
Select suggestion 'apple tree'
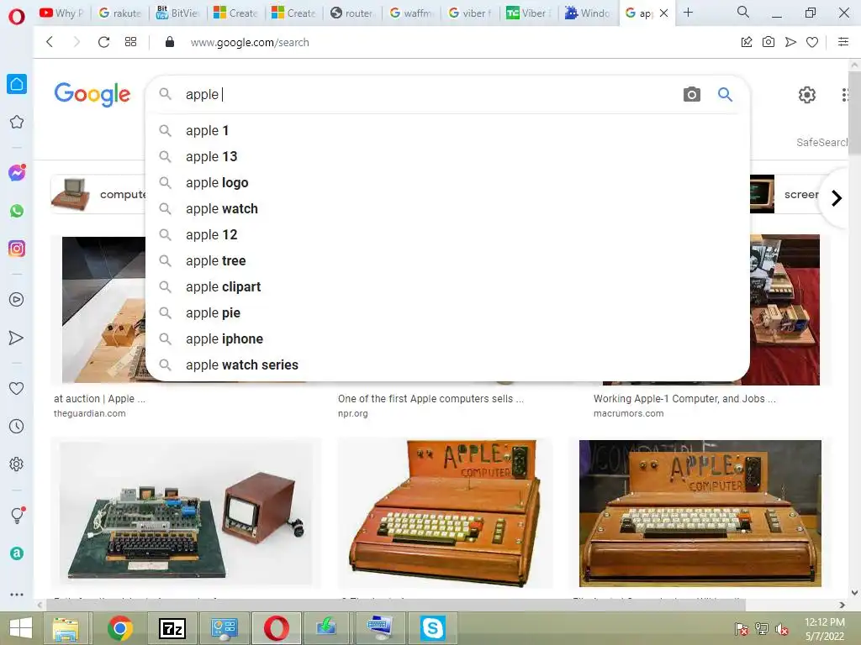click(x=447, y=260)
